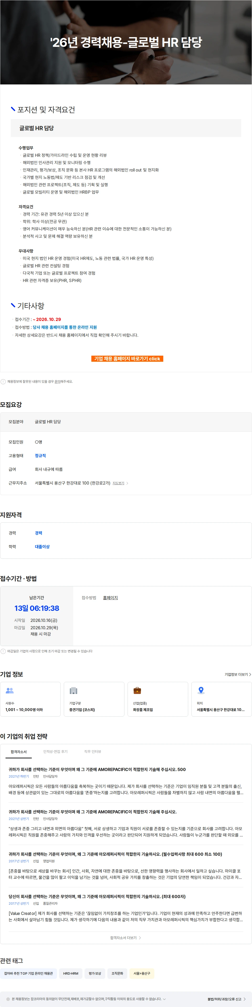Click the 정규직 employment type text

[40, 456]
